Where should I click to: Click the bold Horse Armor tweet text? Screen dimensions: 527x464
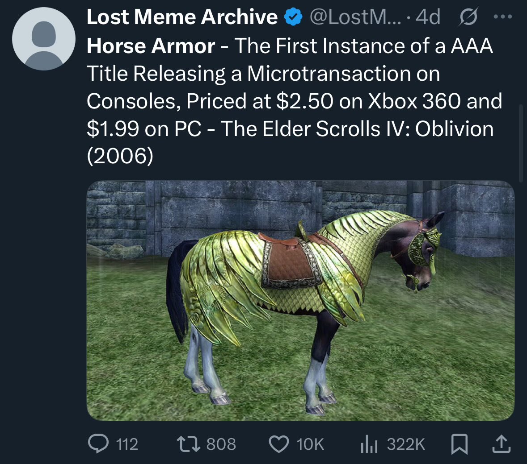tap(151, 46)
